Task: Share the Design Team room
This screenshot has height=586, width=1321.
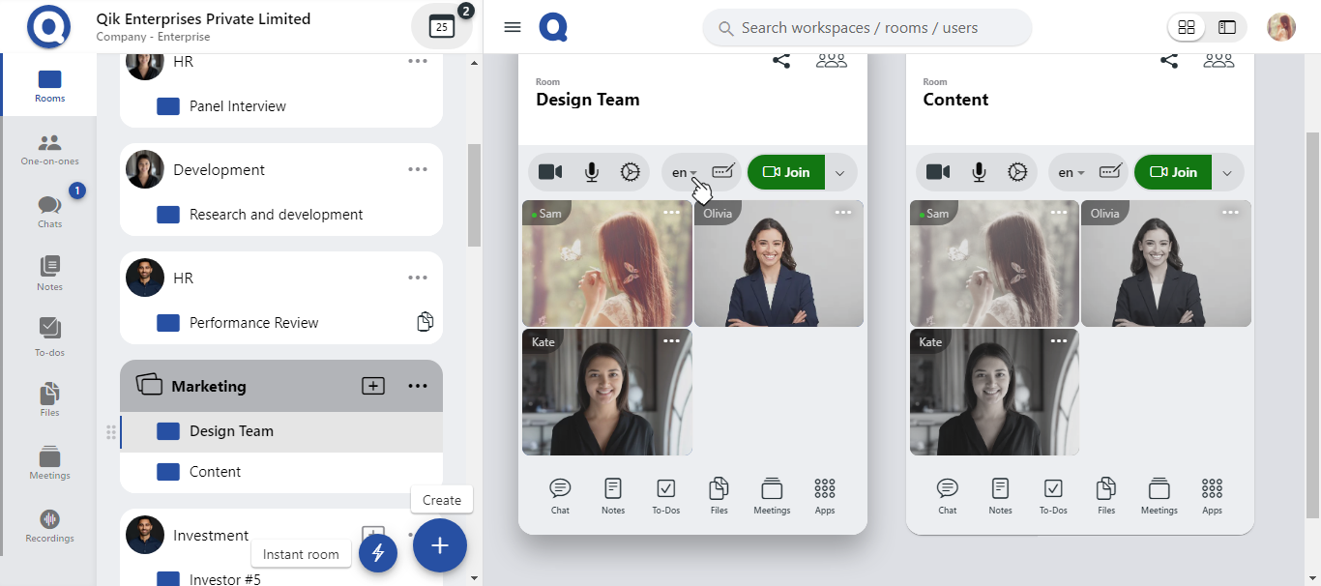Action: click(x=781, y=61)
